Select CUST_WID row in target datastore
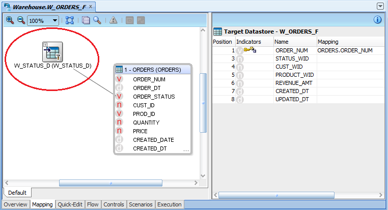Screen dimensions: 388x210 point(298,67)
